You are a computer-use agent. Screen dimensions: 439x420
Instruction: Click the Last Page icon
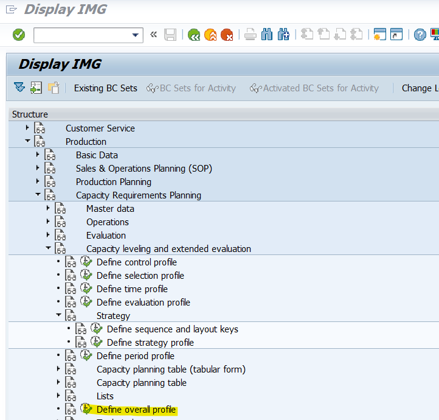coord(357,35)
